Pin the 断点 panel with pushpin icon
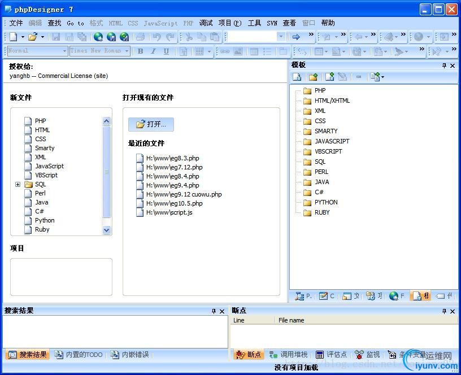461x375 pixels. (x=444, y=311)
